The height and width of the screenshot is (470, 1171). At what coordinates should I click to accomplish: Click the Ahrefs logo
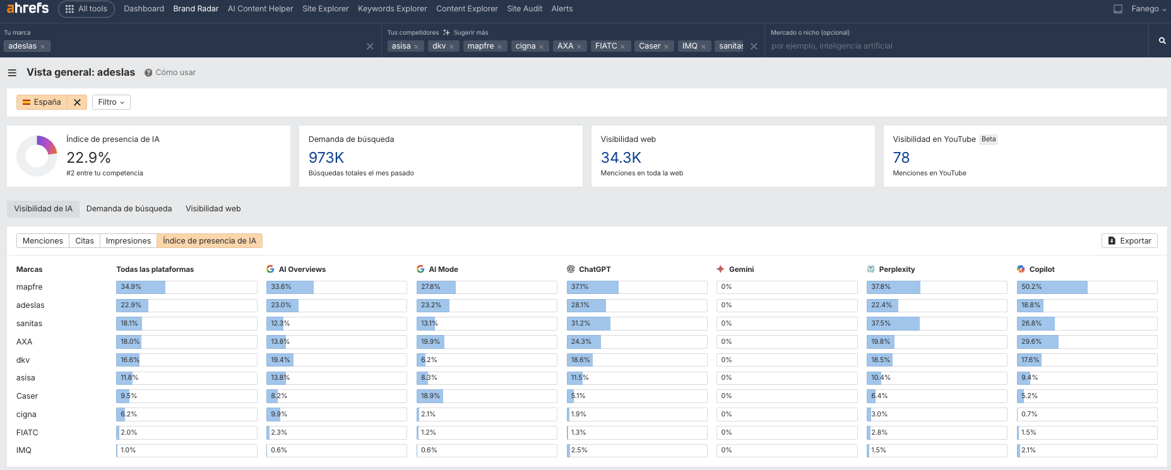[x=28, y=8]
